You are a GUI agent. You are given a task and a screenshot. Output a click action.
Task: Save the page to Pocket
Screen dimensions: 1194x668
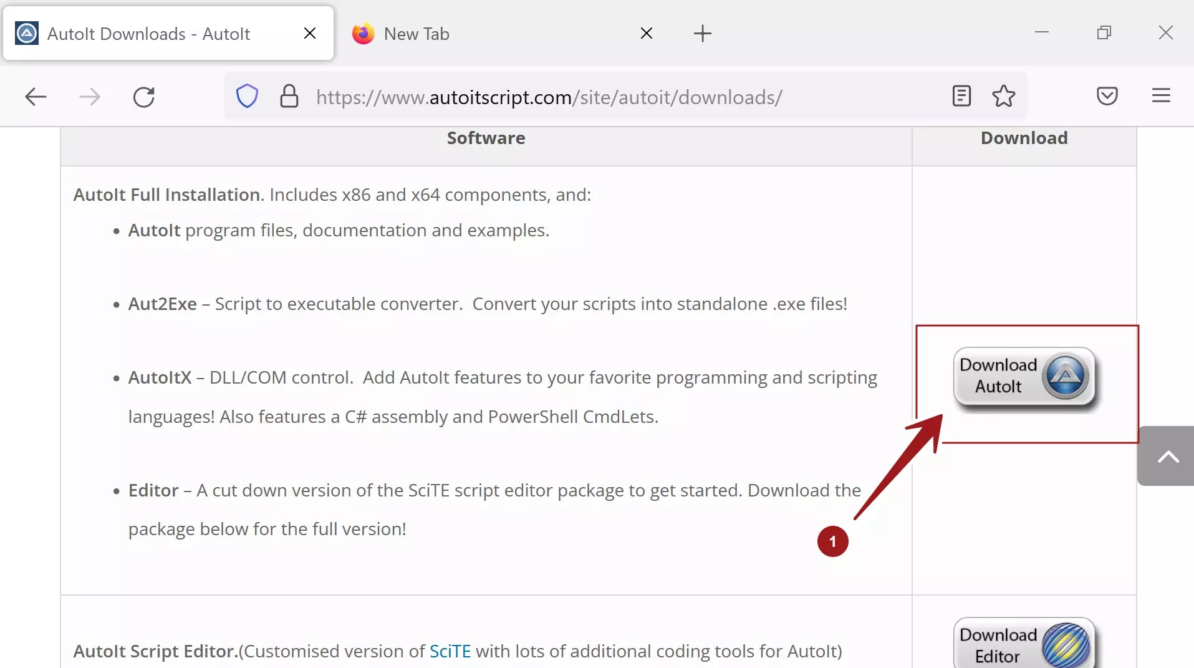(1107, 95)
